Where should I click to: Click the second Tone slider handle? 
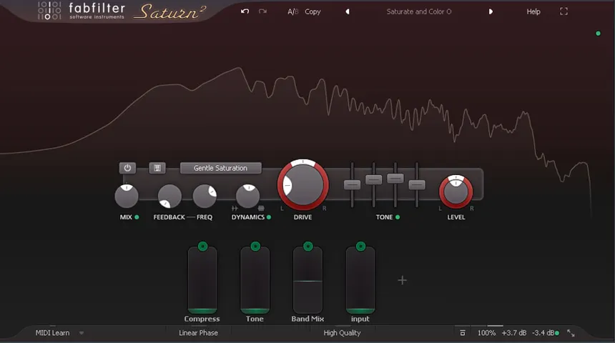coord(374,179)
